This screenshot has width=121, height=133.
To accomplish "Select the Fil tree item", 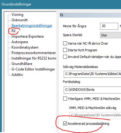I will tap(13, 31).
